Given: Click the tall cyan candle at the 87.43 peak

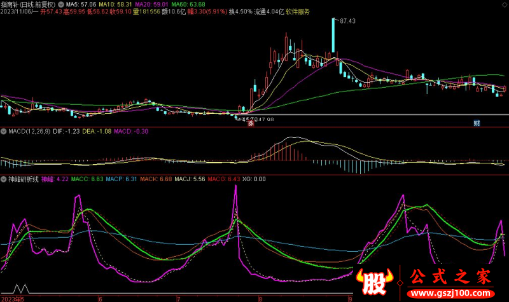Looking at the screenshot, I should tap(333, 35).
